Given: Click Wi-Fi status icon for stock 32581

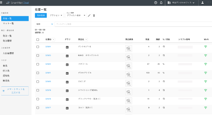Looking at the screenshot, I should tap(205, 73).
